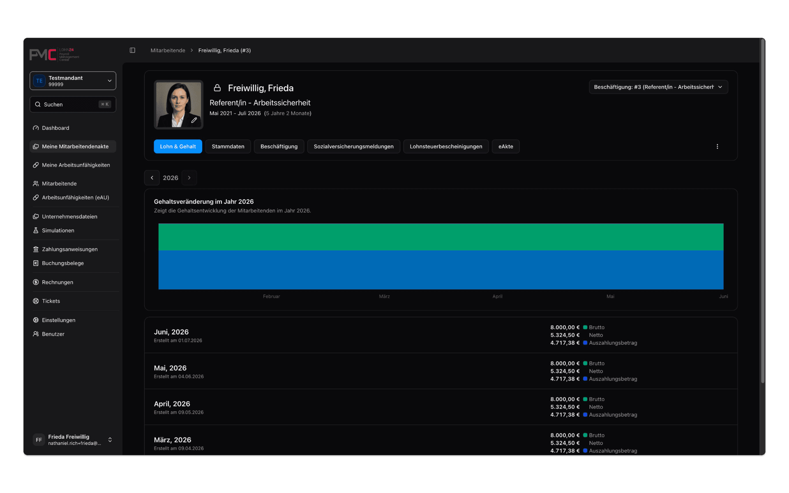Open the three-dot more options menu
Image resolution: width=789 pixels, height=493 pixels.
click(717, 147)
